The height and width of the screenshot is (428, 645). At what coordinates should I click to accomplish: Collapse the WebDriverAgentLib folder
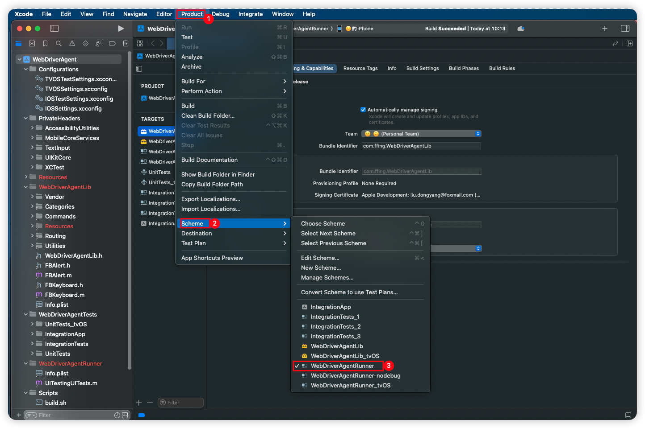(26, 187)
